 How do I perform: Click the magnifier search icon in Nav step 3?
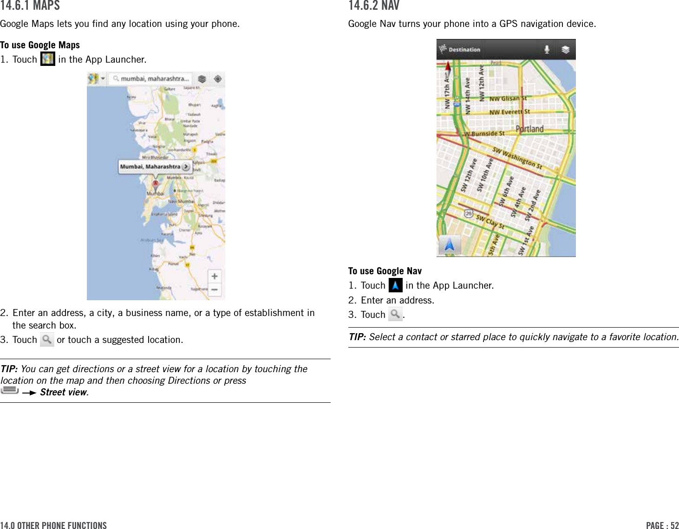(x=395, y=314)
